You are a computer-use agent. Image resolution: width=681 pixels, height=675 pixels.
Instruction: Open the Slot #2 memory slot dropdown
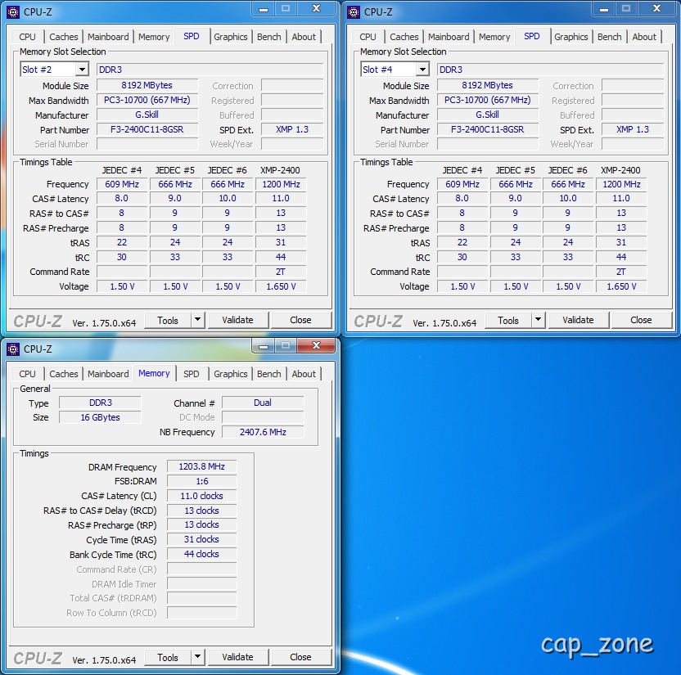(82, 70)
